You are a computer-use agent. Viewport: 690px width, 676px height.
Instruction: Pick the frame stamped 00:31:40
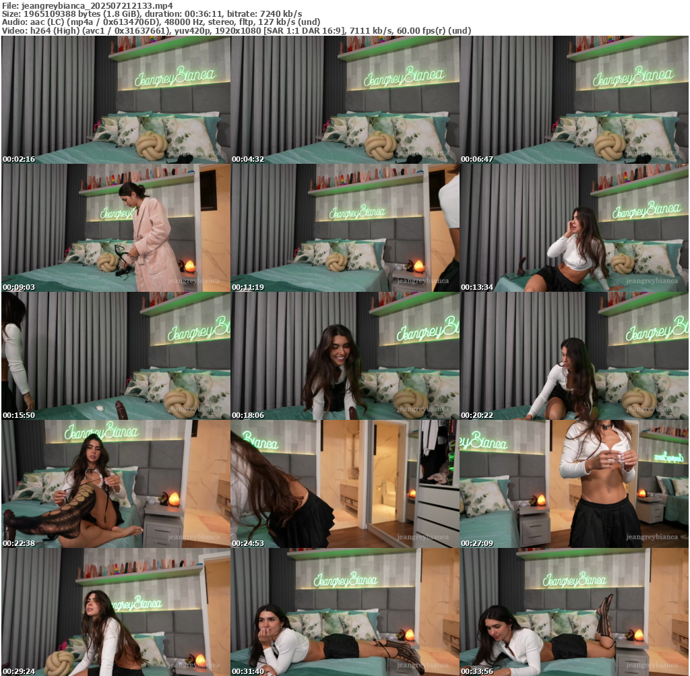[345, 612]
